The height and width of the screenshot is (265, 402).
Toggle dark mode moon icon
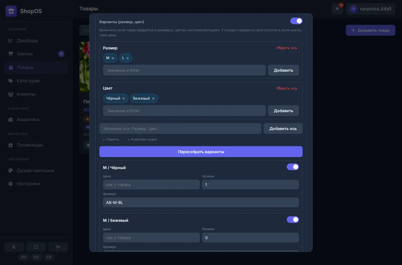[14, 247]
